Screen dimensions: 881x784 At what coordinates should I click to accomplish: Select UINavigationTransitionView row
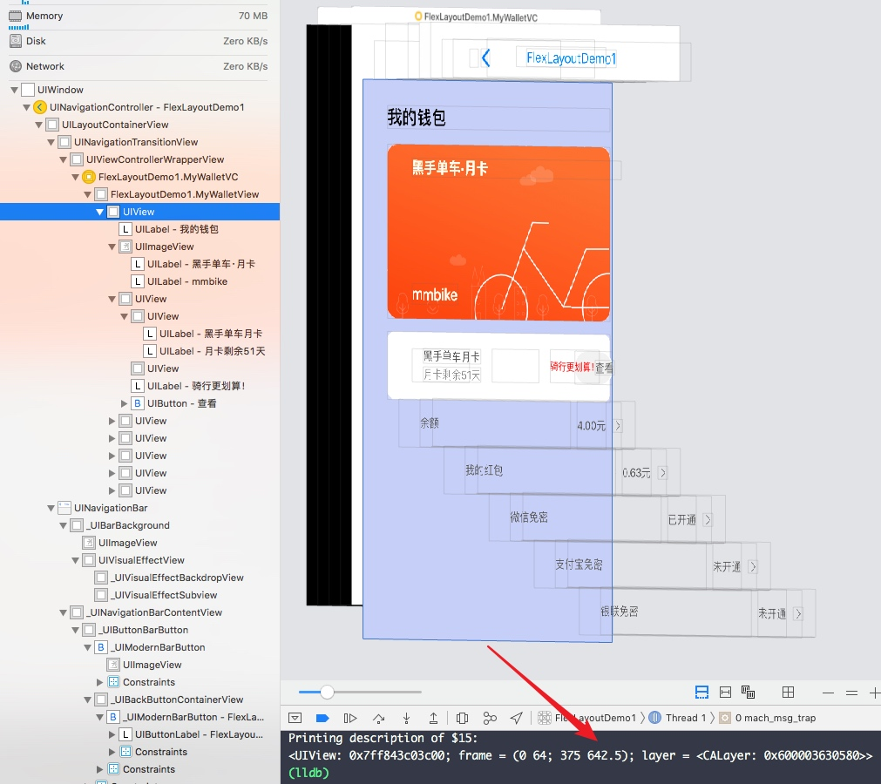[140, 142]
